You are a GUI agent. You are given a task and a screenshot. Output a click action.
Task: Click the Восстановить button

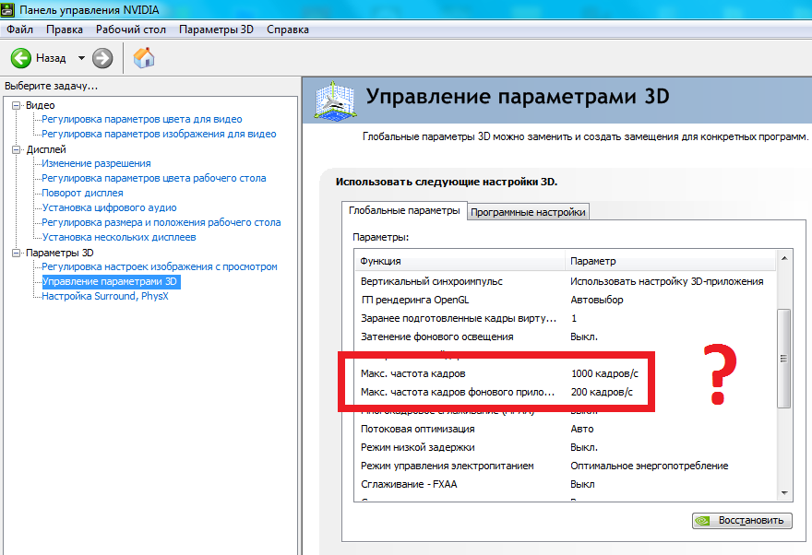[x=742, y=520]
